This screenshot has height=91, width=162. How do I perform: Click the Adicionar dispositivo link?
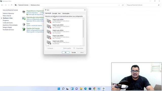32,13
